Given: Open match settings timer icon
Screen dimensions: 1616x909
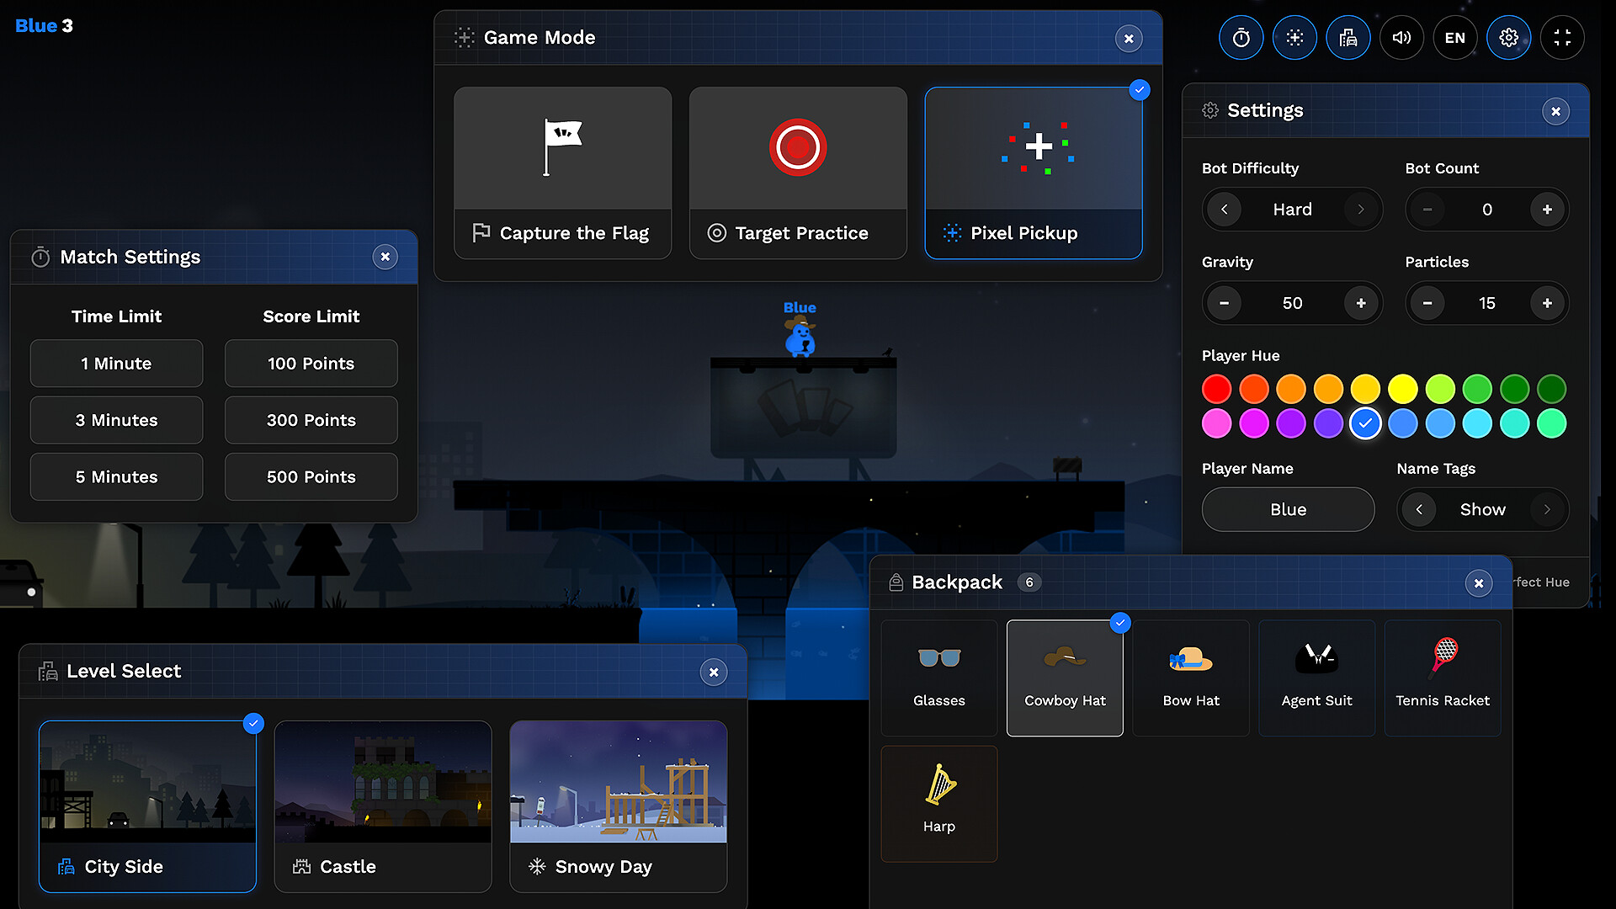Looking at the screenshot, I should click(1241, 38).
